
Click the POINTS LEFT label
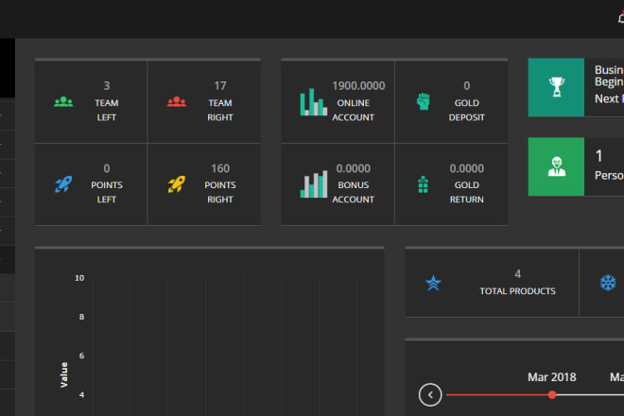[107, 192]
